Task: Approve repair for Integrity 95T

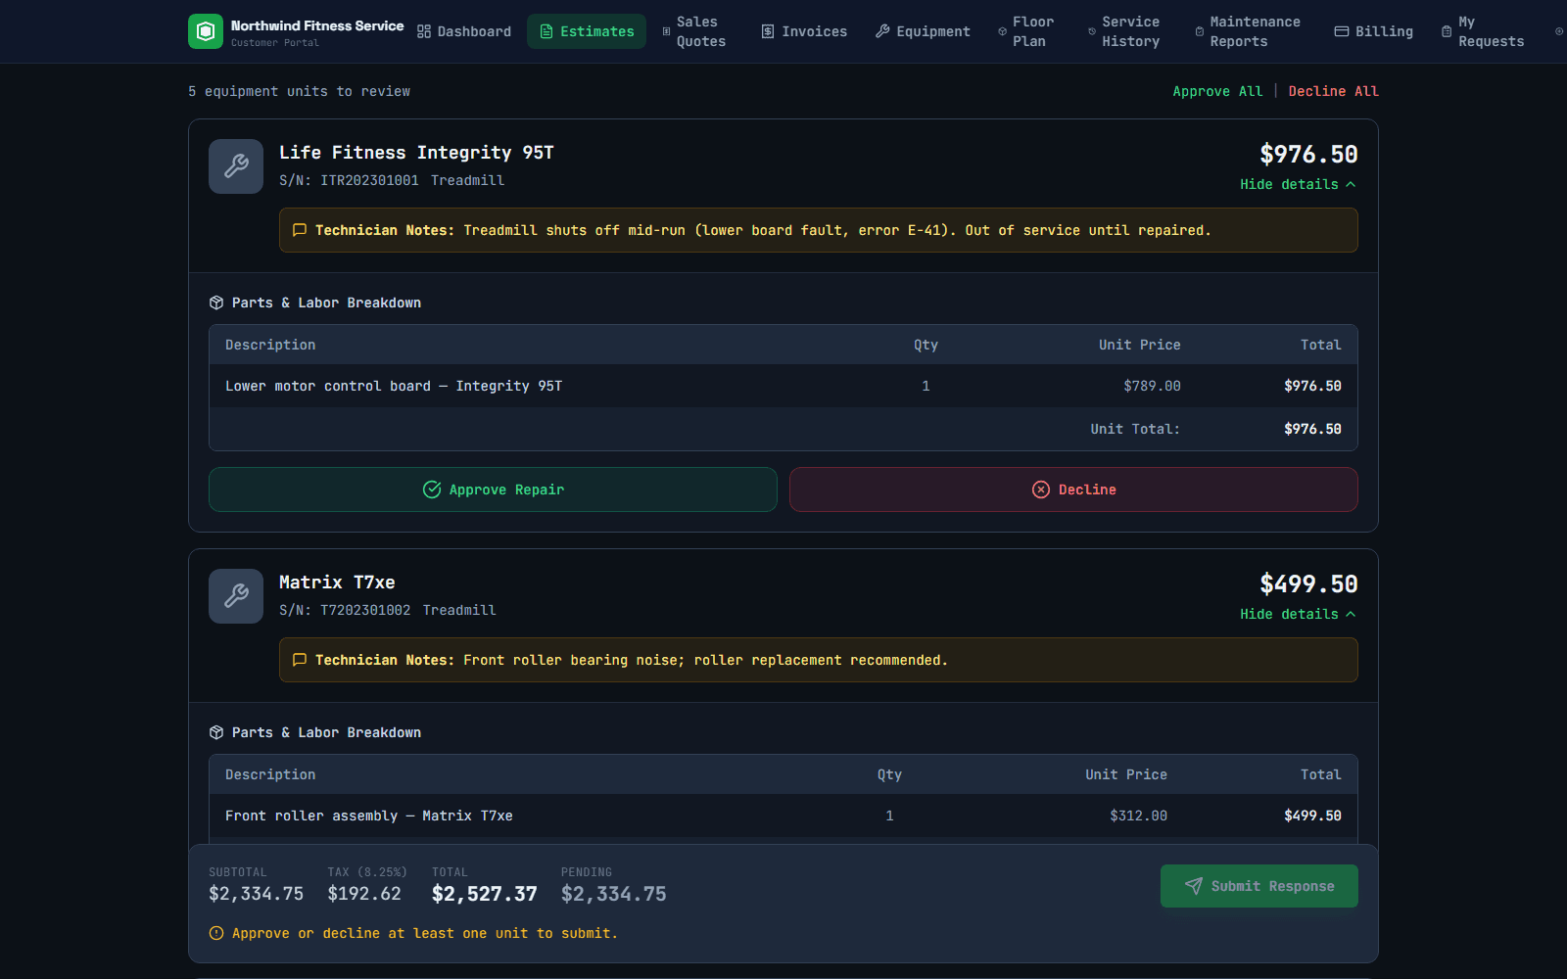Action: point(493,489)
